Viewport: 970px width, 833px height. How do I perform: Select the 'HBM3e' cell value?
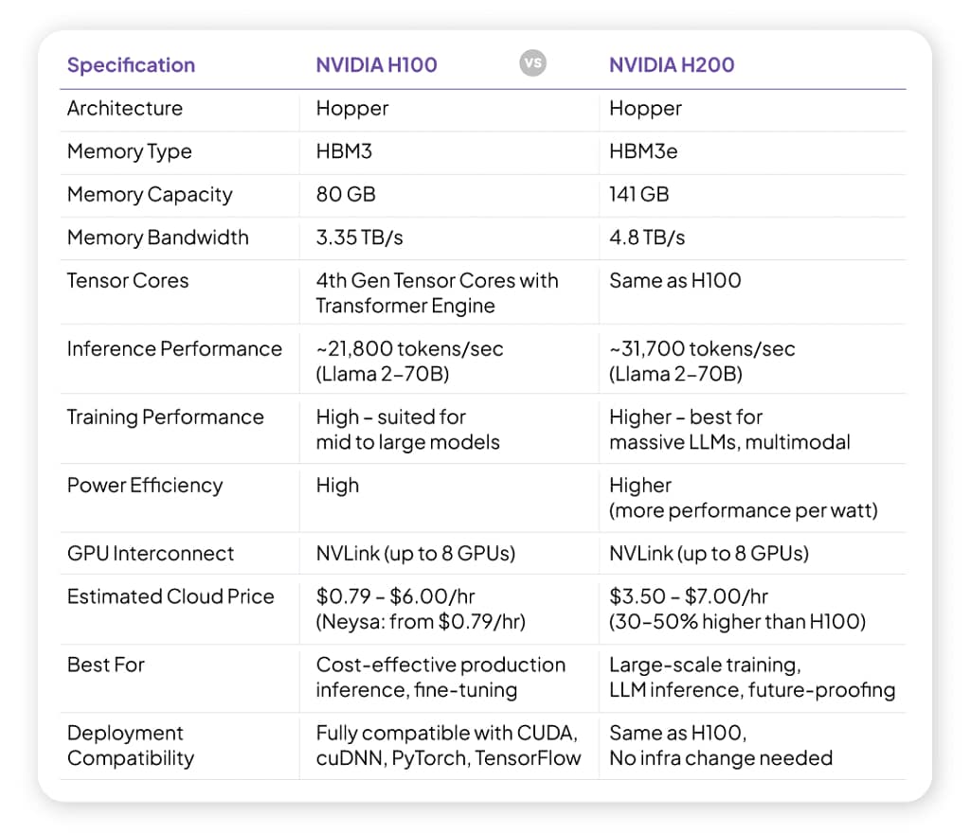click(x=643, y=151)
